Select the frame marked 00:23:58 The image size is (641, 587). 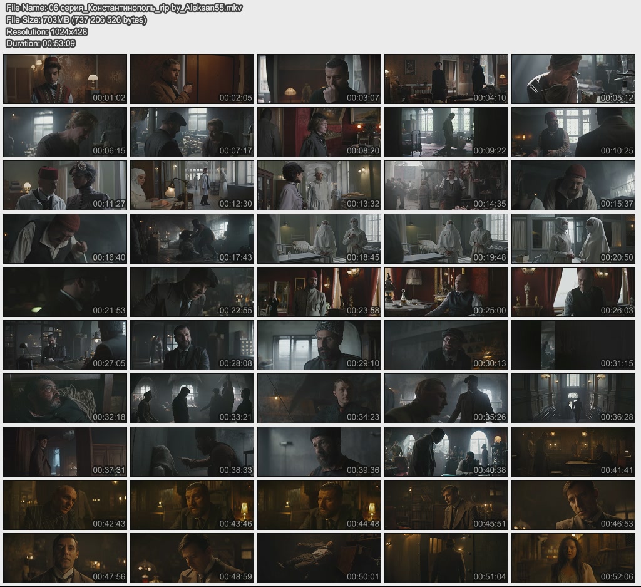tap(319, 292)
